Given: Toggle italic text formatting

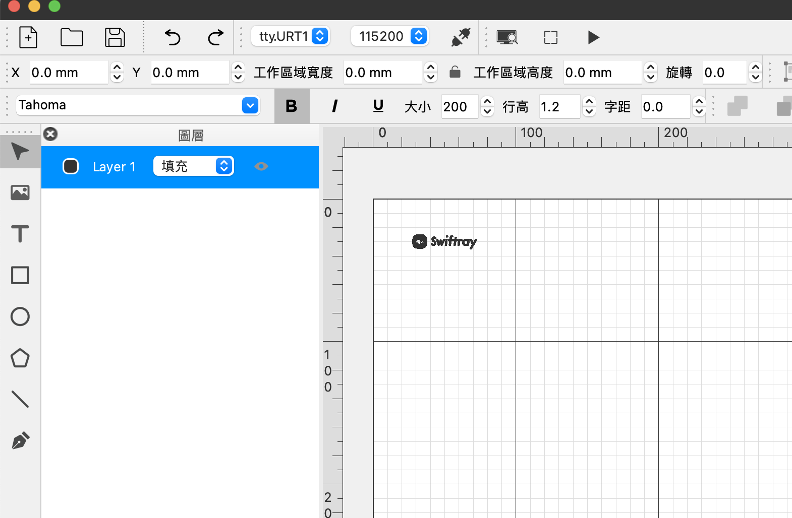Looking at the screenshot, I should click(334, 106).
